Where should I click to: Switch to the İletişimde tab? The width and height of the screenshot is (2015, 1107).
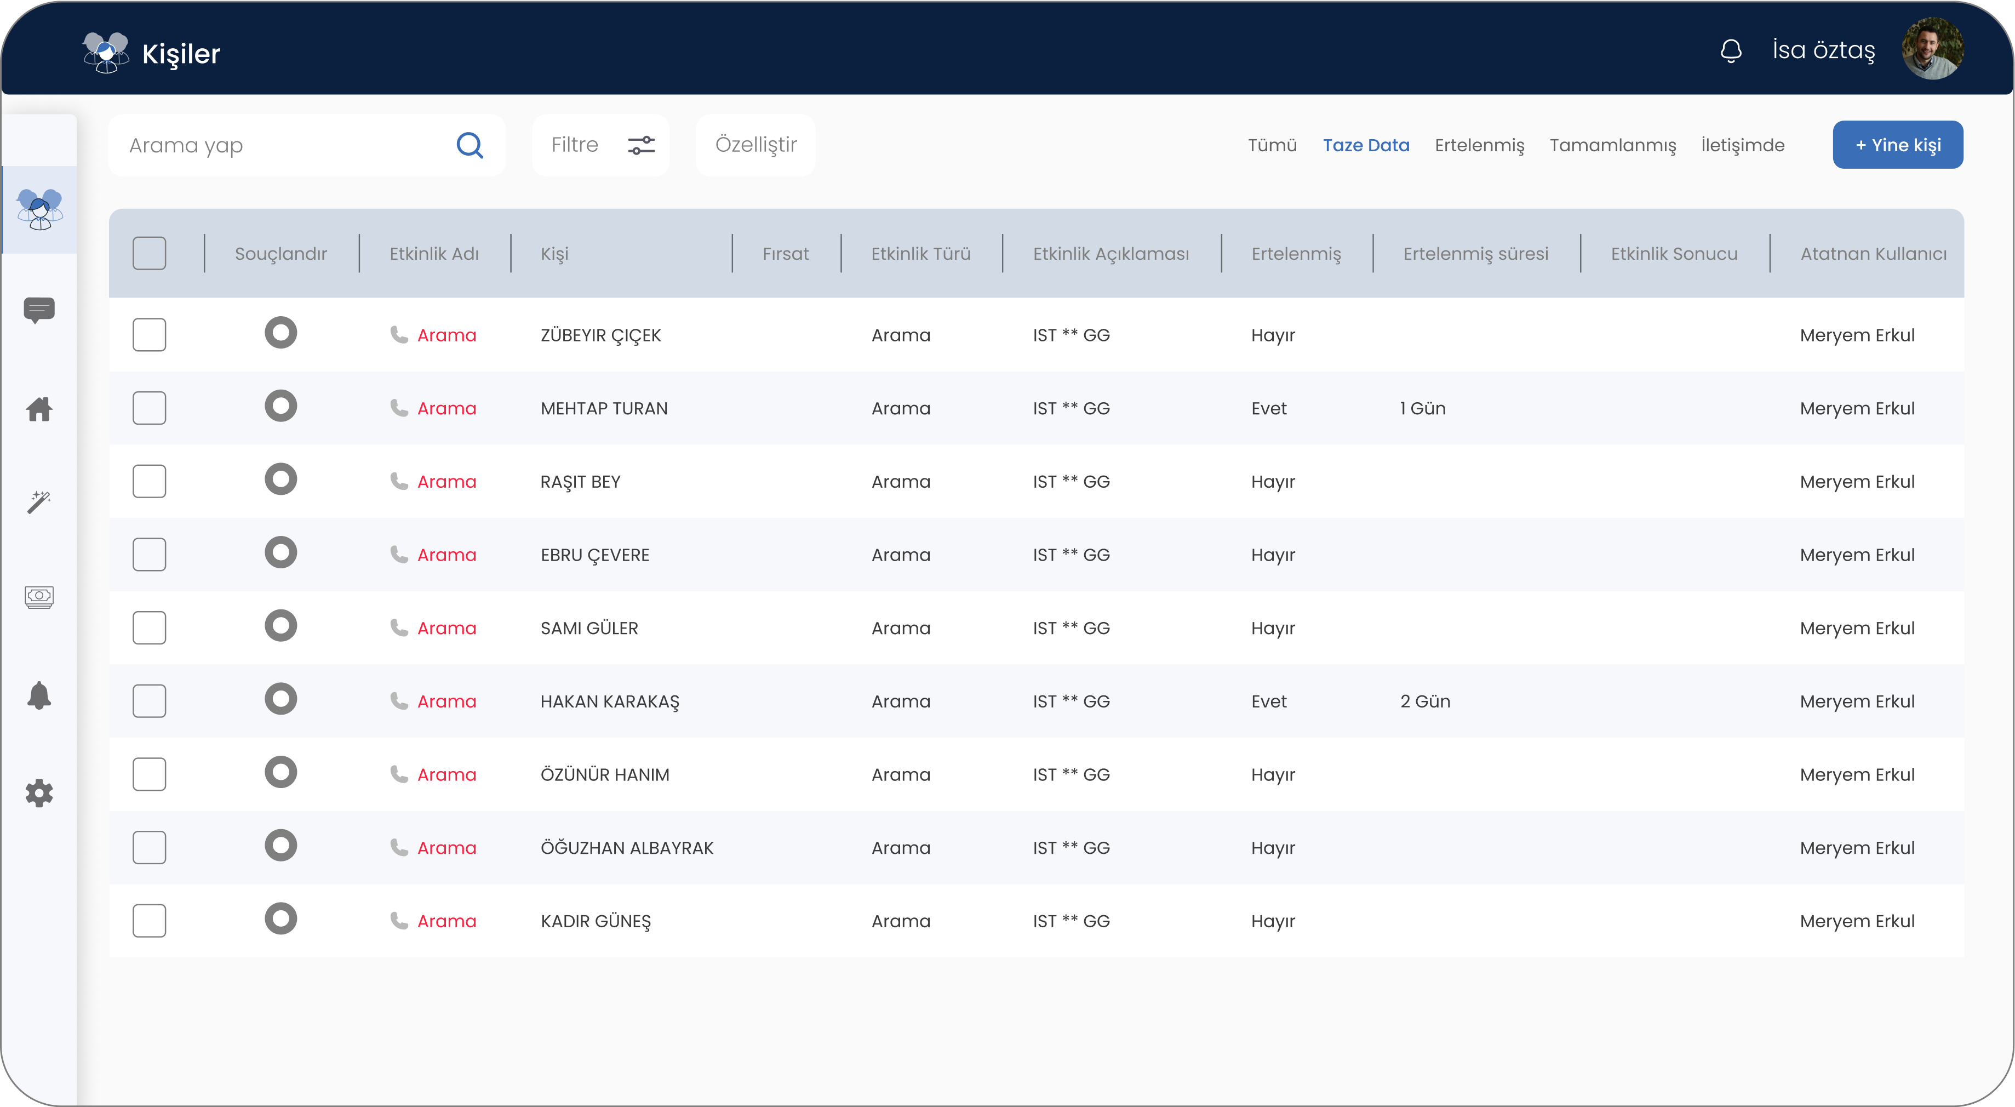click(x=1743, y=146)
